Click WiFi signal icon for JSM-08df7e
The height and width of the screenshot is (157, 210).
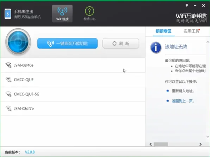(x=8, y=109)
